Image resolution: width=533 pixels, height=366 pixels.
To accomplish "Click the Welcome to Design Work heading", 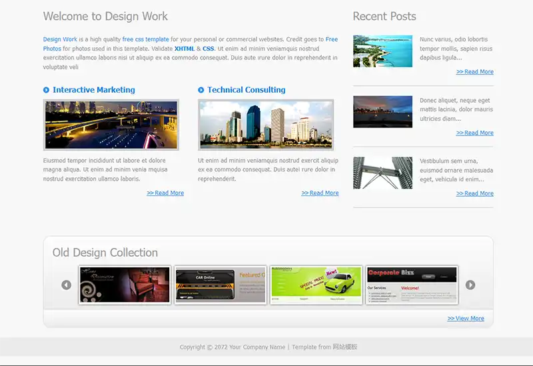I will (x=105, y=16).
